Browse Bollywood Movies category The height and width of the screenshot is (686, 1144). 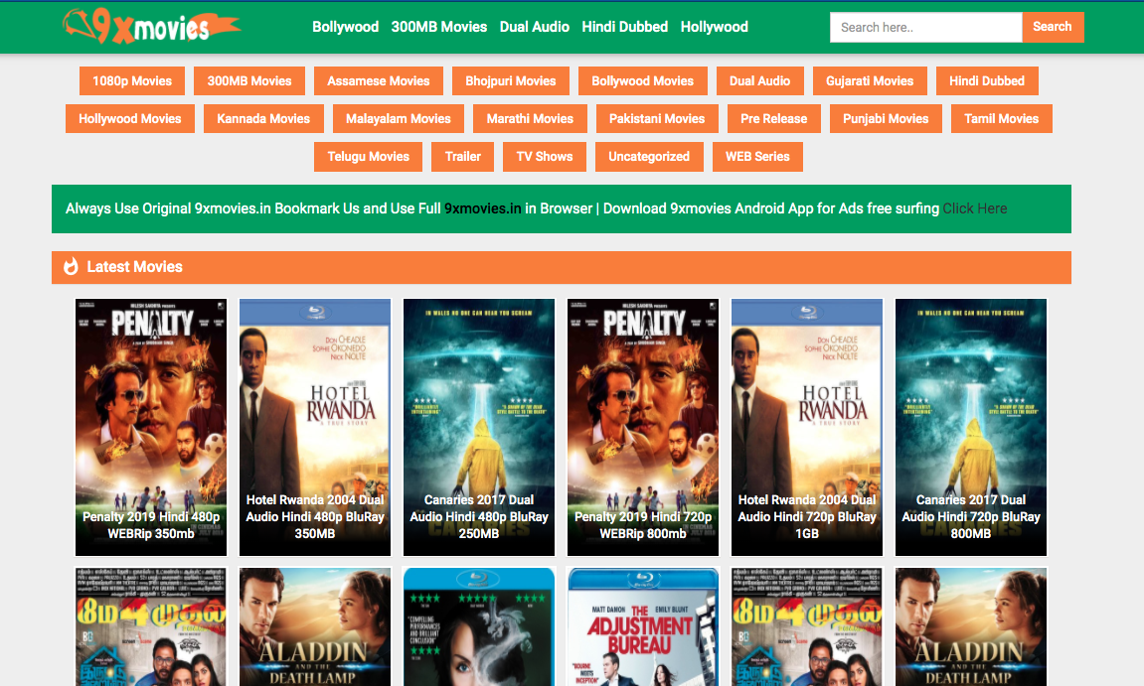pos(642,81)
